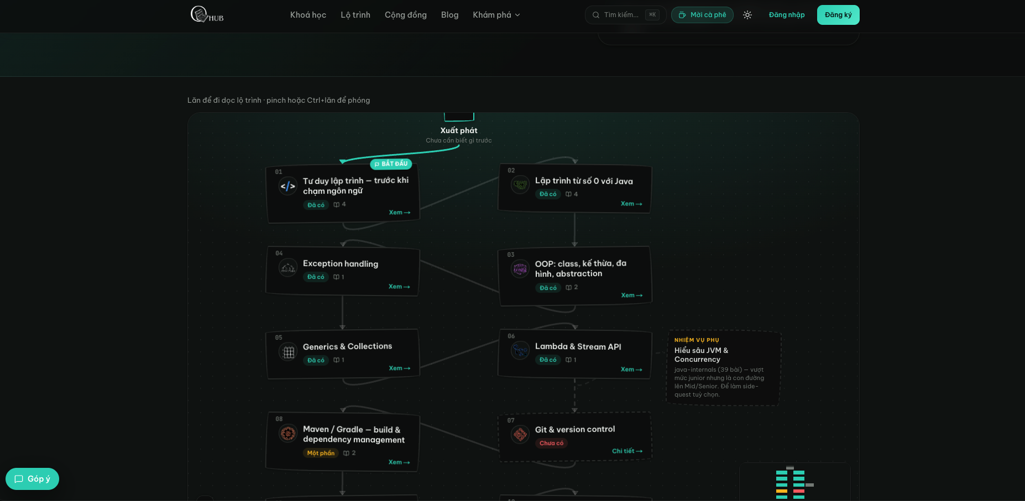Toggle the light/dark theme sun icon
1025x501 pixels.
pyautogui.click(x=747, y=15)
